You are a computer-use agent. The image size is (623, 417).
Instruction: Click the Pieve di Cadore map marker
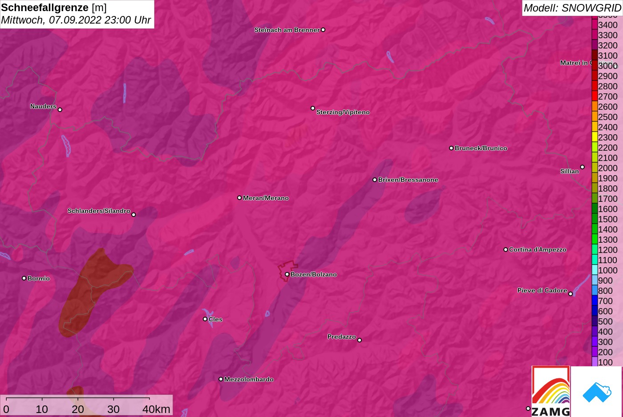tap(570, 294)
